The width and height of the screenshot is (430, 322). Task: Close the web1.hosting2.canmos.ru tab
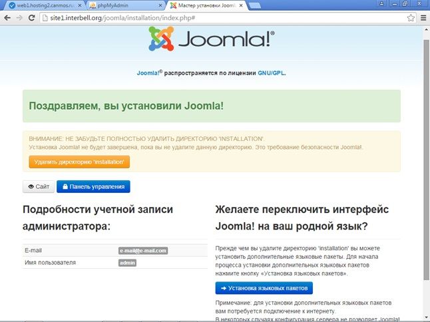80,5
